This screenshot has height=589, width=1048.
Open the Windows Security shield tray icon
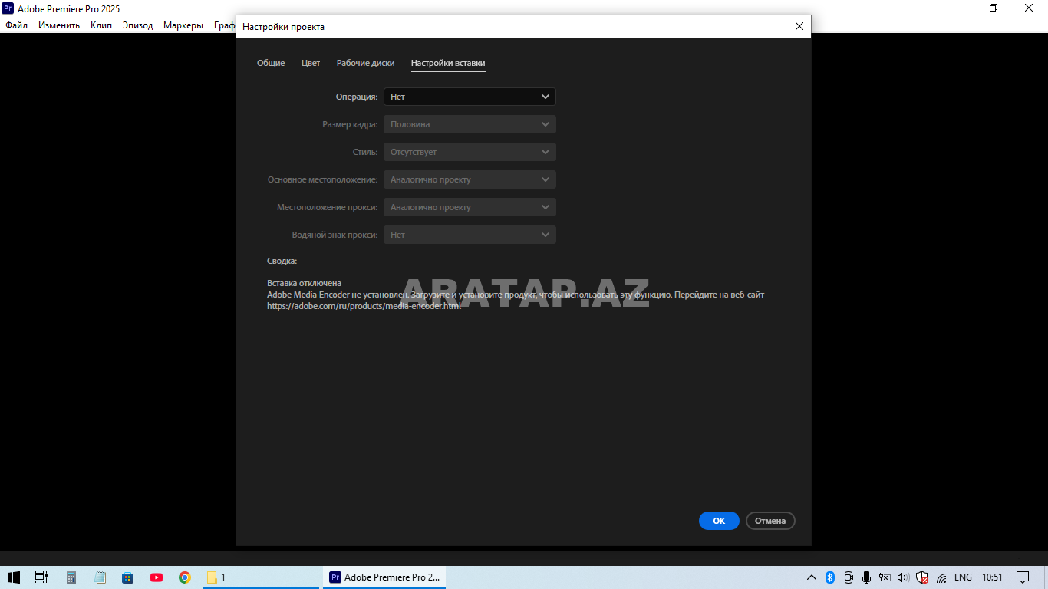coord(922,577)
